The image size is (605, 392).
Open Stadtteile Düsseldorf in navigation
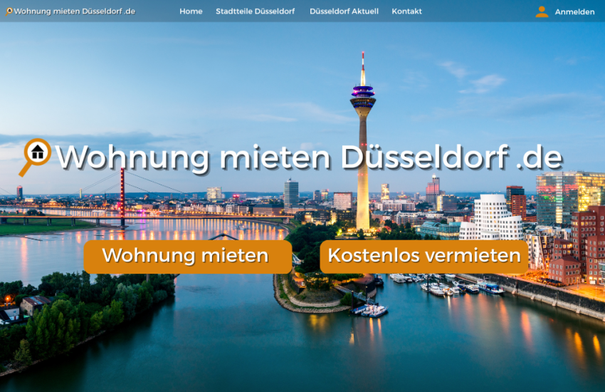(255, 11)
